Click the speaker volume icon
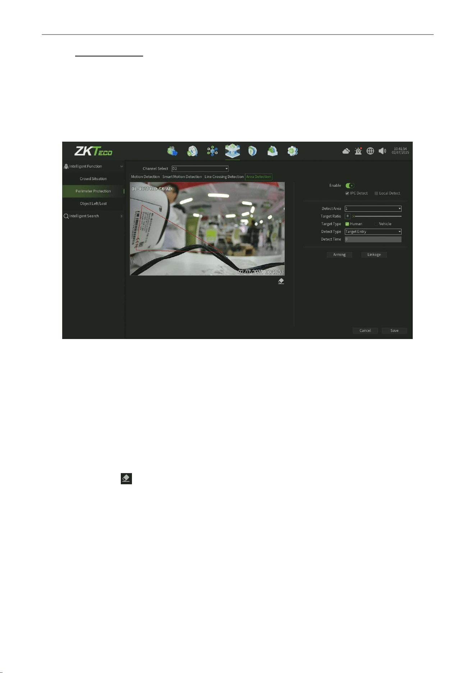476x673 pixels. coord(383,151)
